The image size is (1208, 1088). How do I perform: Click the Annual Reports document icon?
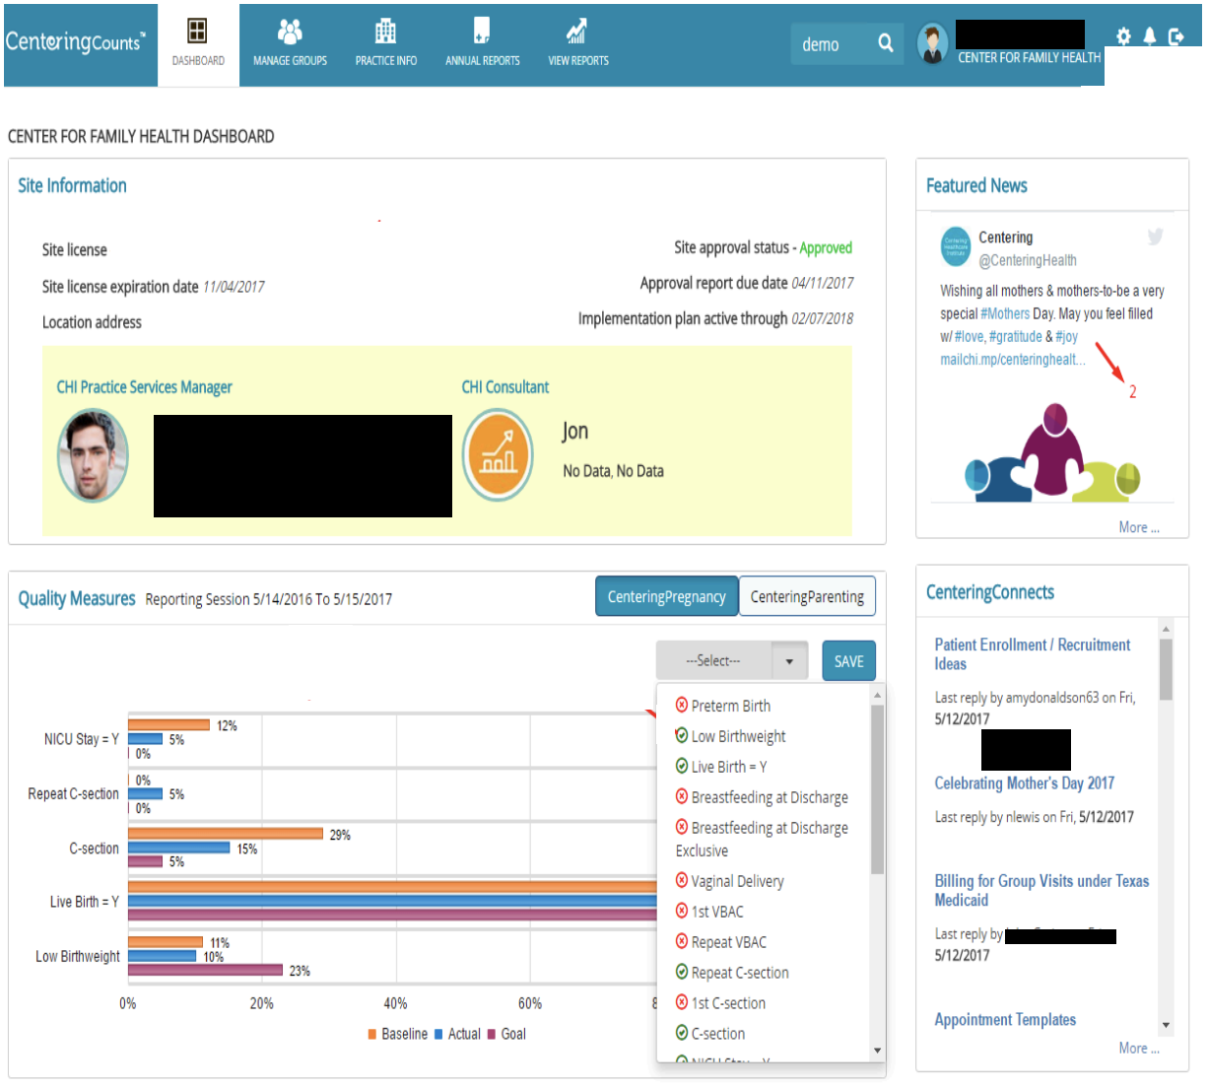pyautogui.click(x=482, y=31)
